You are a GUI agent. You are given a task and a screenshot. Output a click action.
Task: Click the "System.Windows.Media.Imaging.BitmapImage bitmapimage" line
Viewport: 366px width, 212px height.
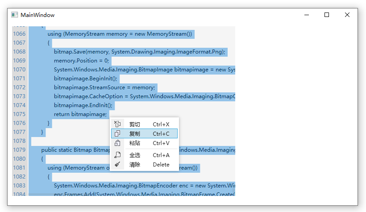click(x=145, y=70)
